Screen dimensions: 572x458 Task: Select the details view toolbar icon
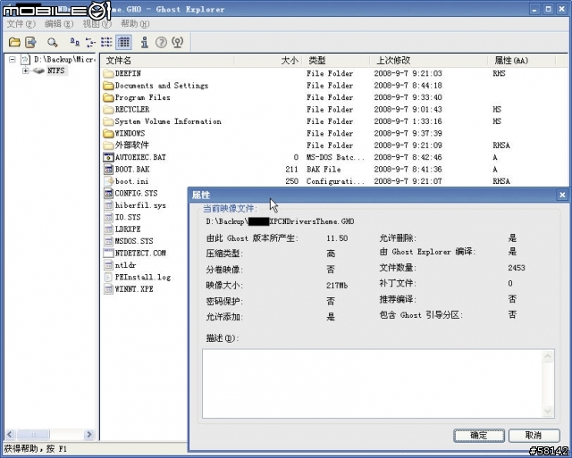[x=123, y=42]
